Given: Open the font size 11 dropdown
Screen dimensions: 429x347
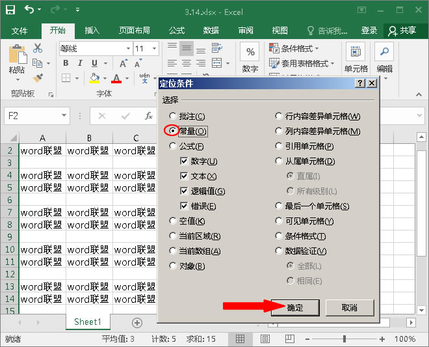Looking at the screenshot, I should pos(154,49).
